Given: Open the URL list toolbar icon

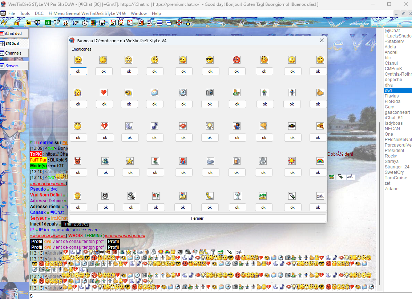Looking at the screenshot, I should click(150, 23).
